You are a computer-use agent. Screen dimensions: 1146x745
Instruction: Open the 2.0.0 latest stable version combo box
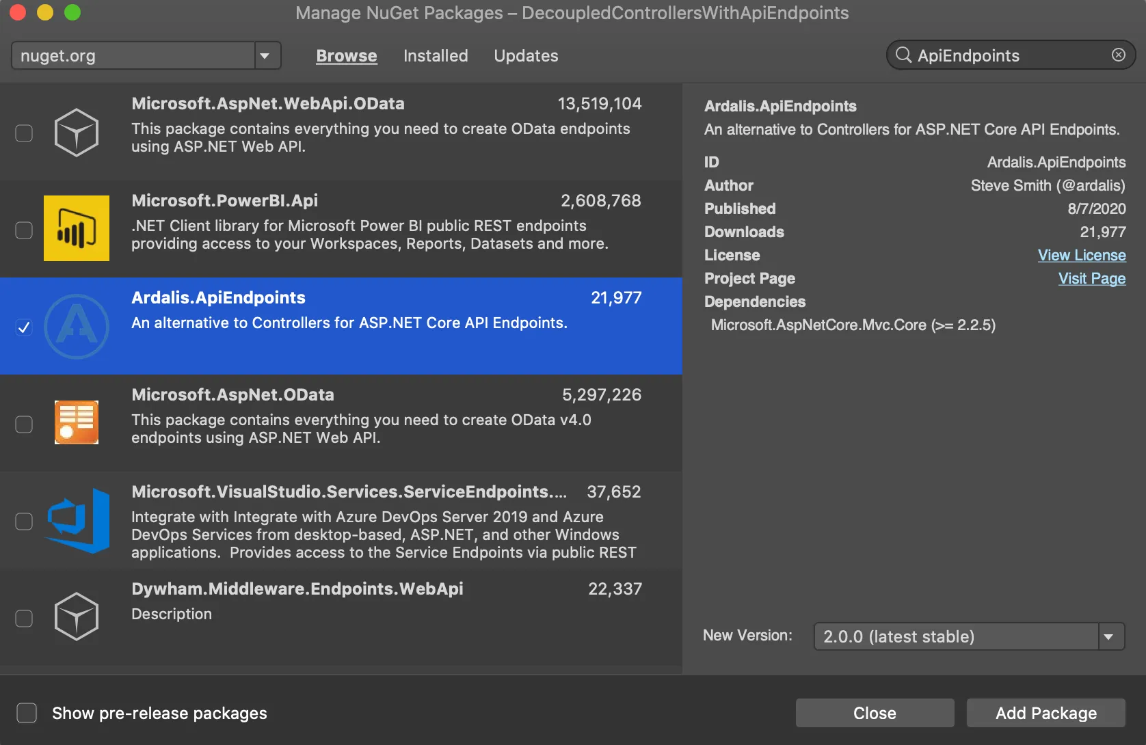(x=969, y=636)
